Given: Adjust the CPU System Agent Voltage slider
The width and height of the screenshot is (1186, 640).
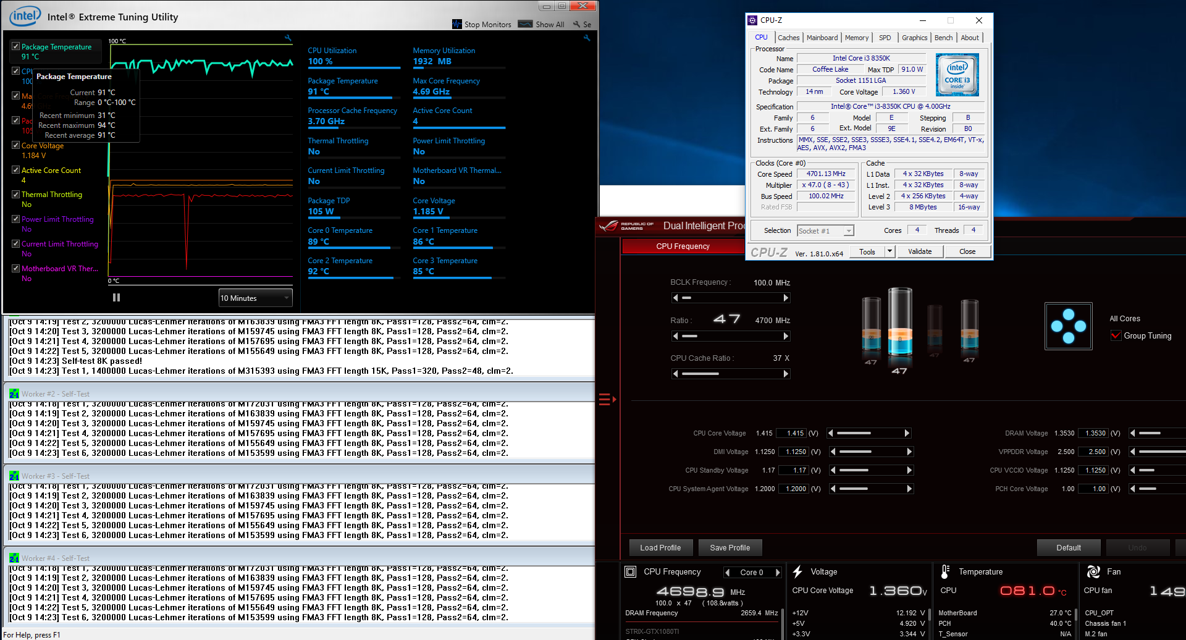Looking at the screenshot, I should 872,489.
